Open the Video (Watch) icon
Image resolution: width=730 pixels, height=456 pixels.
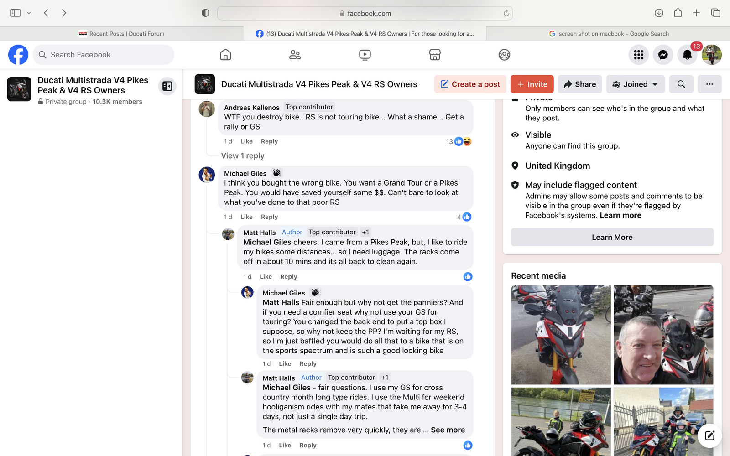[365, 55]
